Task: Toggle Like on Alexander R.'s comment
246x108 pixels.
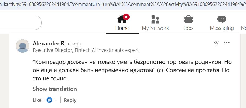Action: click(37, 100)
